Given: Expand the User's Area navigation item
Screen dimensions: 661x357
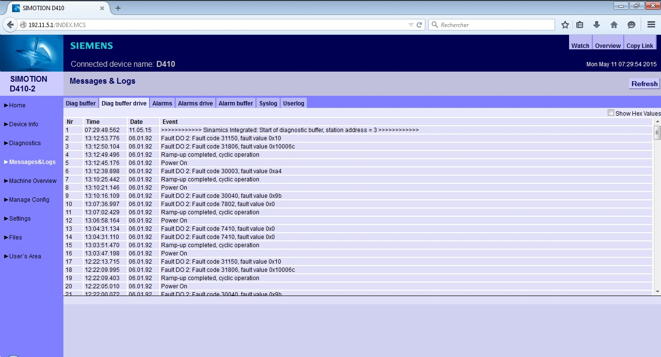Looking at the screenshot, I should tap(23, 256).
